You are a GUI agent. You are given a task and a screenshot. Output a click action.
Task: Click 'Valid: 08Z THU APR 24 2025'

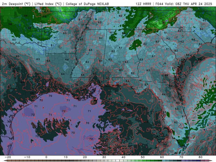click(188, 4)
